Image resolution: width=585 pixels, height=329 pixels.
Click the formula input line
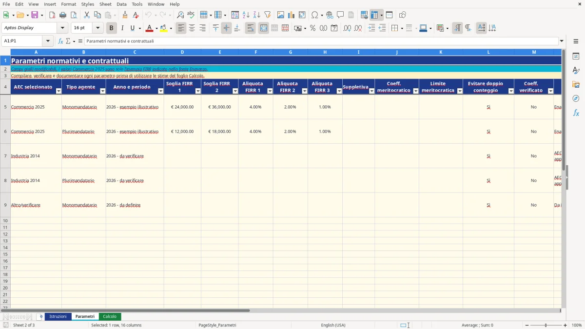click(x=321, y=41)
